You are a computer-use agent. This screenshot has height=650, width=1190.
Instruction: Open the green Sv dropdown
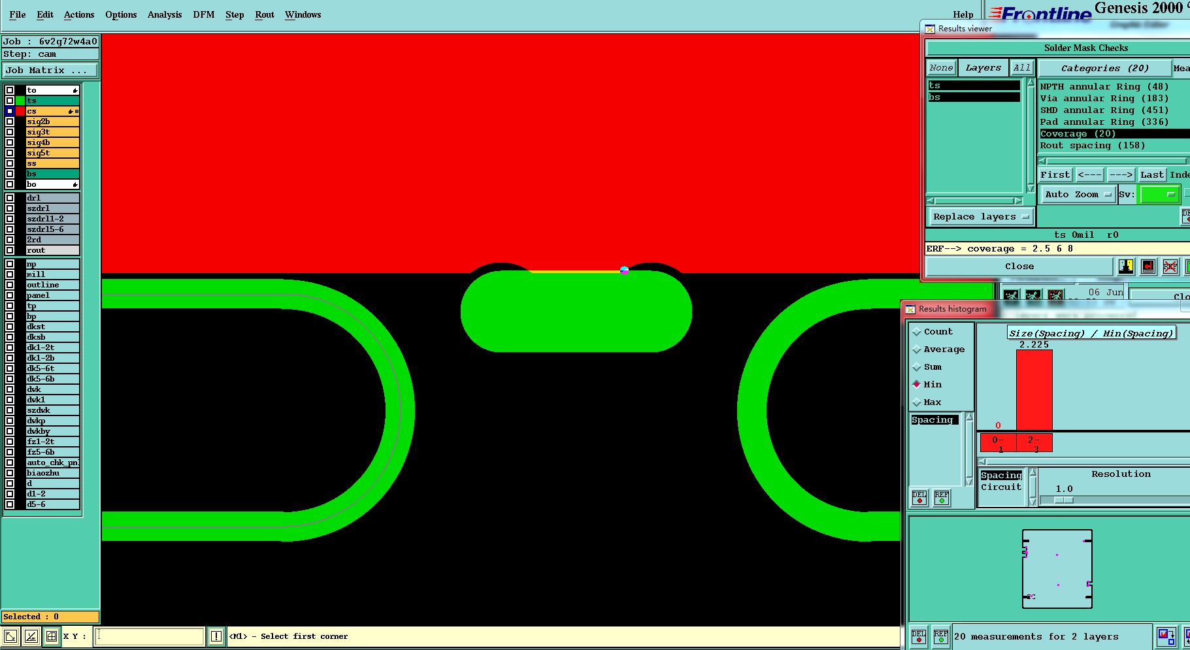[1159, 195]
